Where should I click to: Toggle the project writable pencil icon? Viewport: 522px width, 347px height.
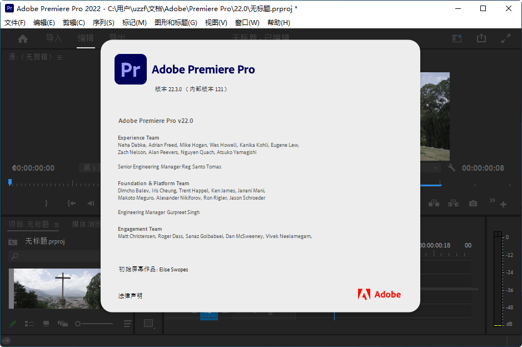[x=12, y=323]
